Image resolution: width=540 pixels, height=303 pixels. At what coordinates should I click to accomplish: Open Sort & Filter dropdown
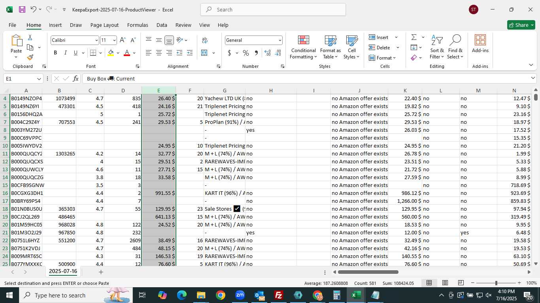[x=437, y=47]
